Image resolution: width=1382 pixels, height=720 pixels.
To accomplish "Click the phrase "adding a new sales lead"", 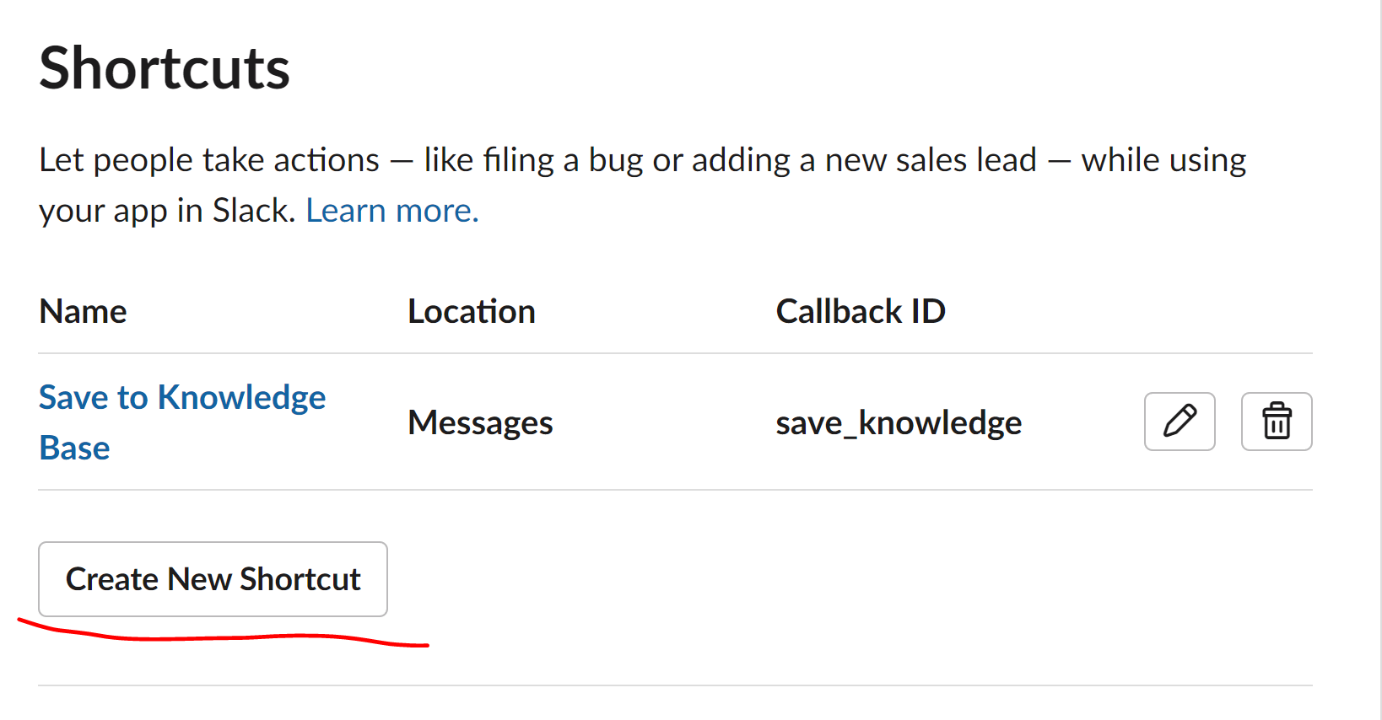I will (x=864, y=160).
